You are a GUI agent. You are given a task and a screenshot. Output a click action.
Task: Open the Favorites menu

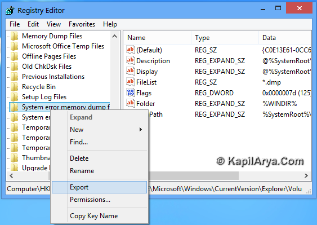coord(82,24)
